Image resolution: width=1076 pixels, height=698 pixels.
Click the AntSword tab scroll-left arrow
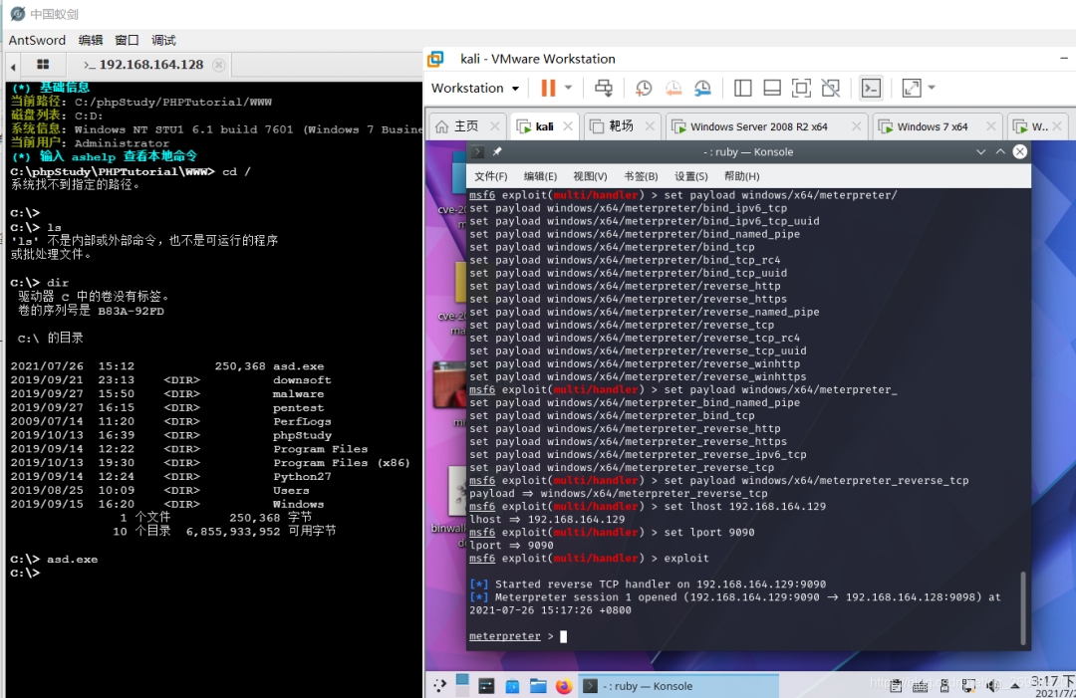(x=13, y=67)
